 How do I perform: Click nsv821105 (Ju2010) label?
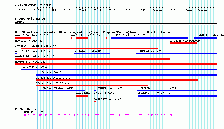tap(107, 99)
